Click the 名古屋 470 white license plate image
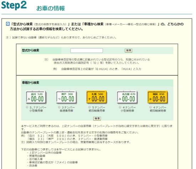196x169 pixels. (x=127, y=97)
